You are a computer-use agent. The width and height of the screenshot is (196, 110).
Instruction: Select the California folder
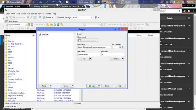(11, 74)
